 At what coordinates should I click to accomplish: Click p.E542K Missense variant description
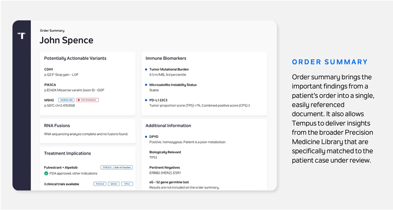pos(74,90)
